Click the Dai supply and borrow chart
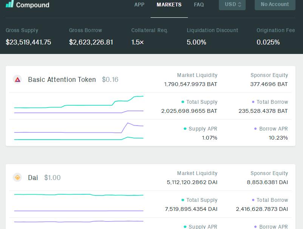The image size is (303, 229). [x=79, y=203]
